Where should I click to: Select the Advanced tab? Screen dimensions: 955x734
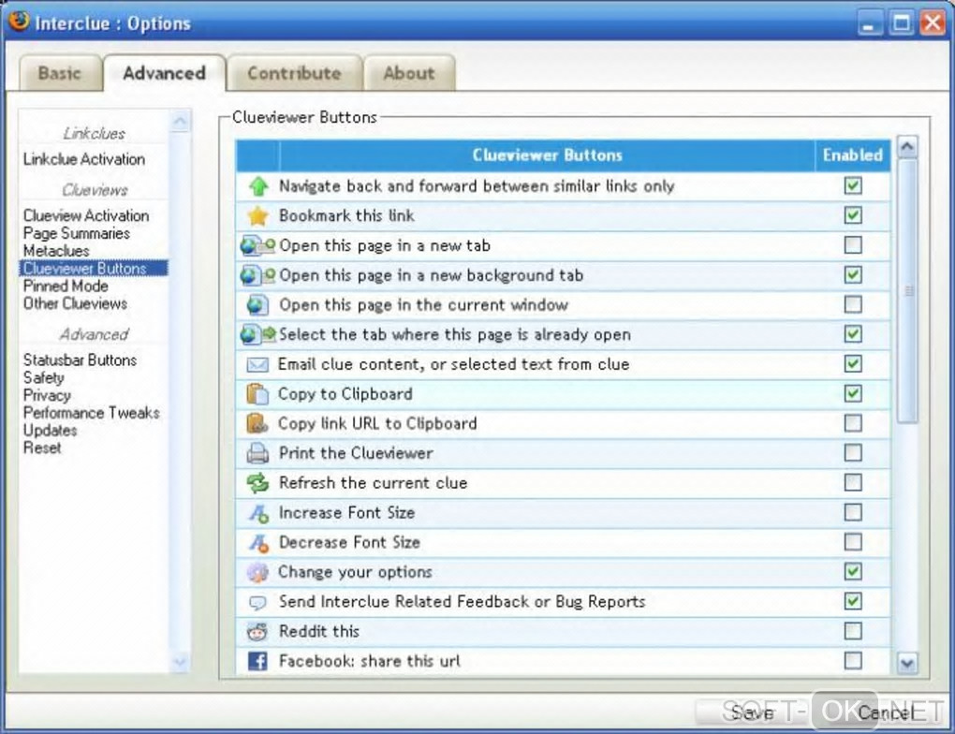click(165, 73)
